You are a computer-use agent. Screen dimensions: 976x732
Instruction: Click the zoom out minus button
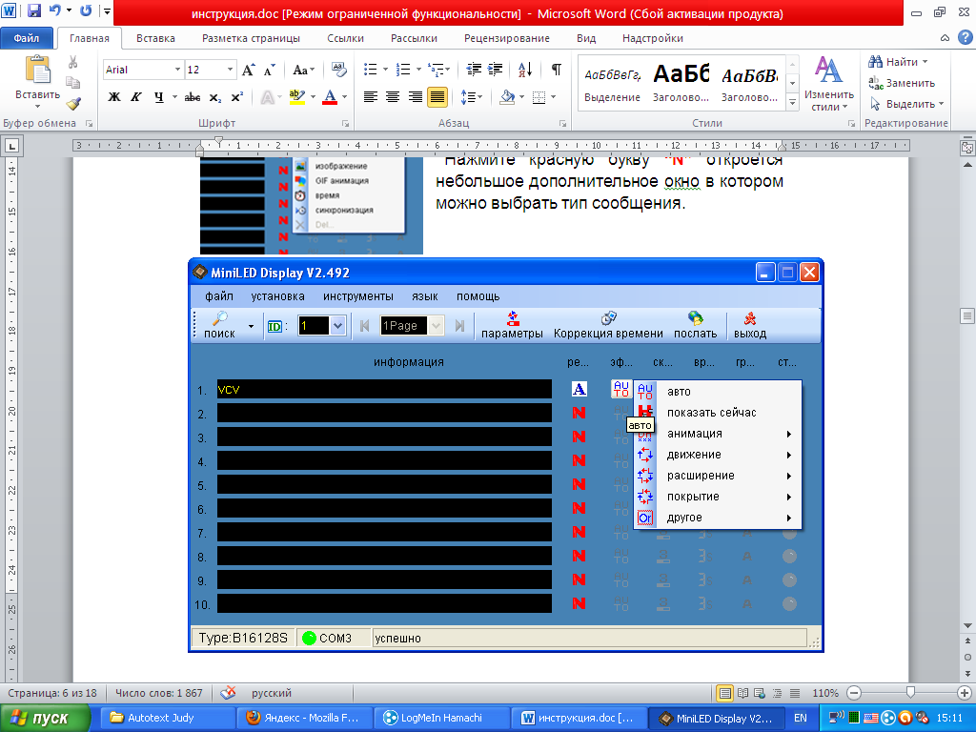click(x=854, y=693)
